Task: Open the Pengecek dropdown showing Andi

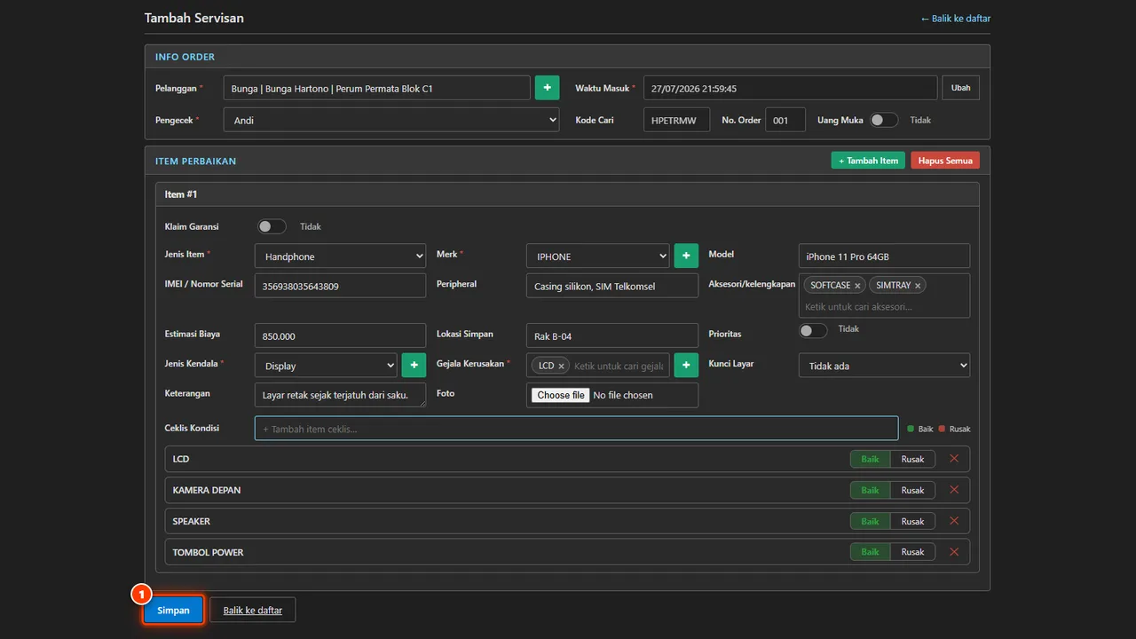Action: [391, 120]
